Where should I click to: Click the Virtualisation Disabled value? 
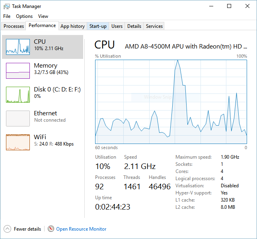pos(230,186)
